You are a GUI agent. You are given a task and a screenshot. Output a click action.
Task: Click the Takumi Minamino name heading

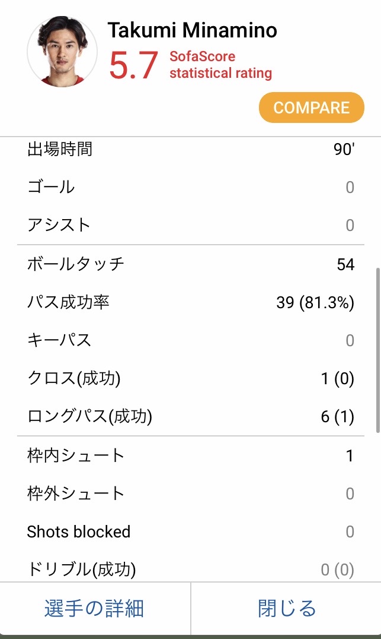[192, 30]
